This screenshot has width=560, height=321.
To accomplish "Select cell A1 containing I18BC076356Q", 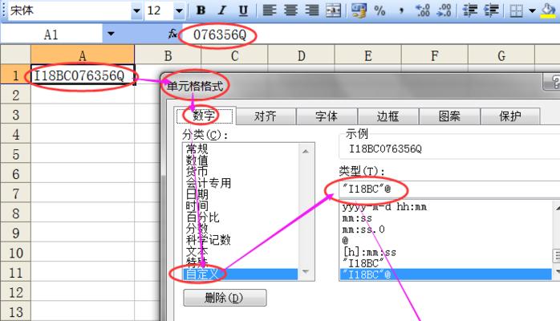I will [83, 75].
